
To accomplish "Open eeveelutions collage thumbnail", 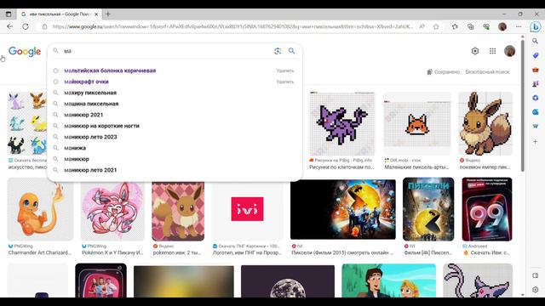I will pyautogui.click(x=27, y=123).
